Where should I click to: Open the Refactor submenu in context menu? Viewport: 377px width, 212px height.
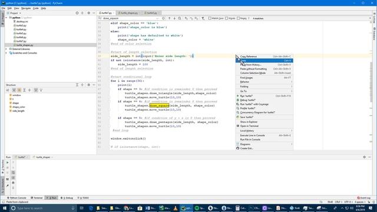point(264,82)
